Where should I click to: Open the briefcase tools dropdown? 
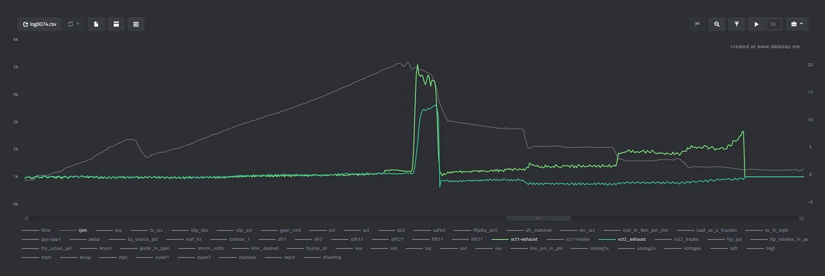(x=797, y=24)
